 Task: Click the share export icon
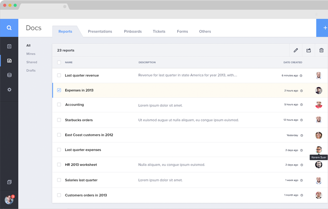click(309, 50)
